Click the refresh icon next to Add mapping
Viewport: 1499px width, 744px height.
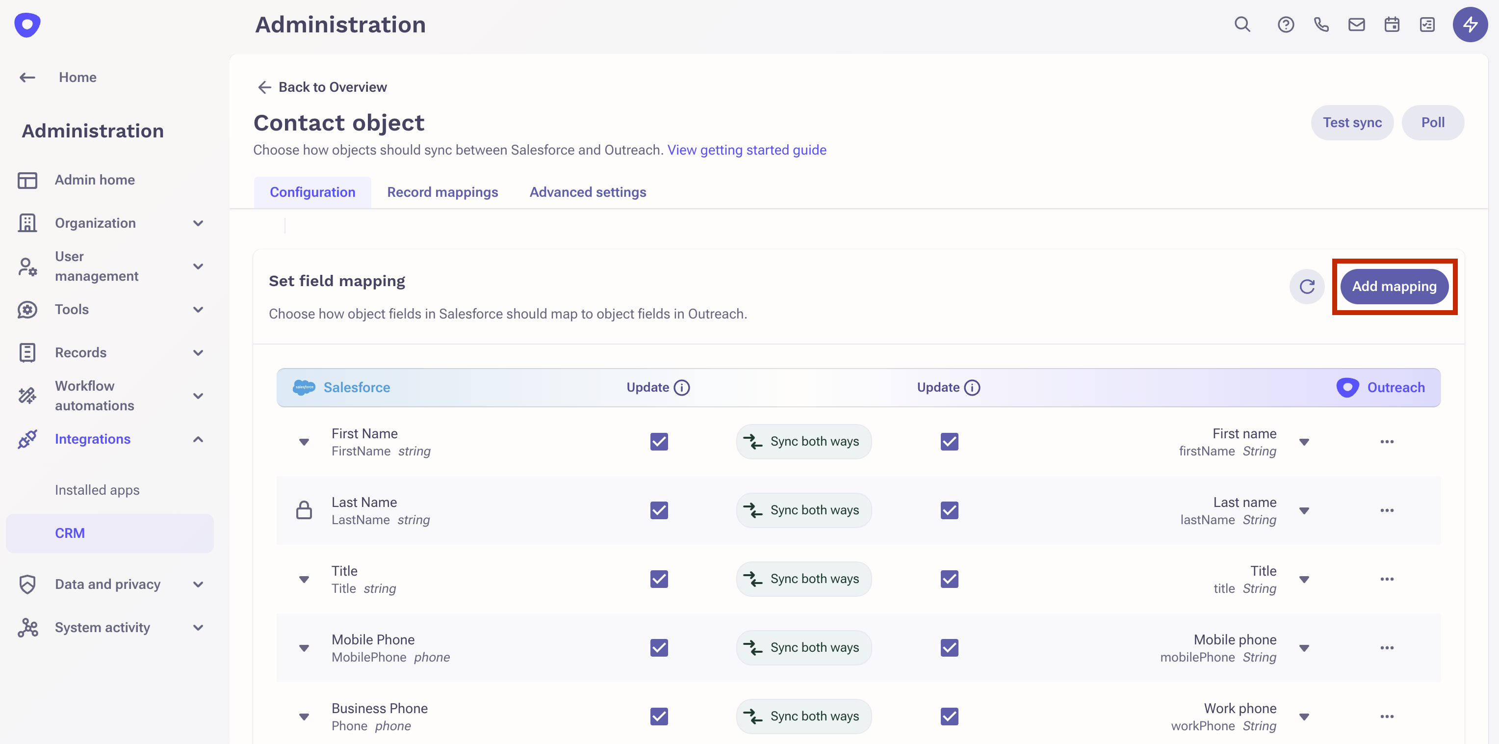coord(1307,287)
